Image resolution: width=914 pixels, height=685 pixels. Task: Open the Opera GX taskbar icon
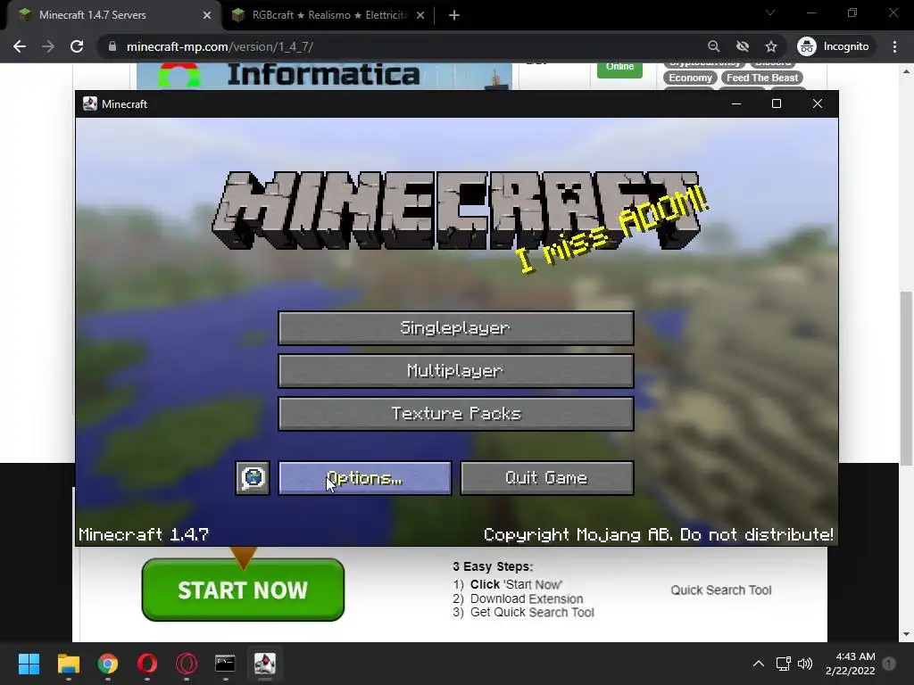click(187, 664)
